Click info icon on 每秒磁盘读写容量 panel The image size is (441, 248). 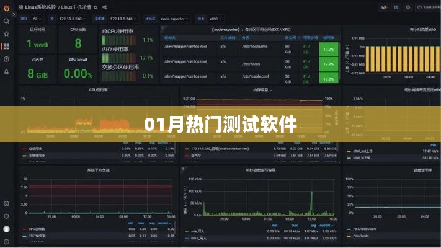(183, 169)
